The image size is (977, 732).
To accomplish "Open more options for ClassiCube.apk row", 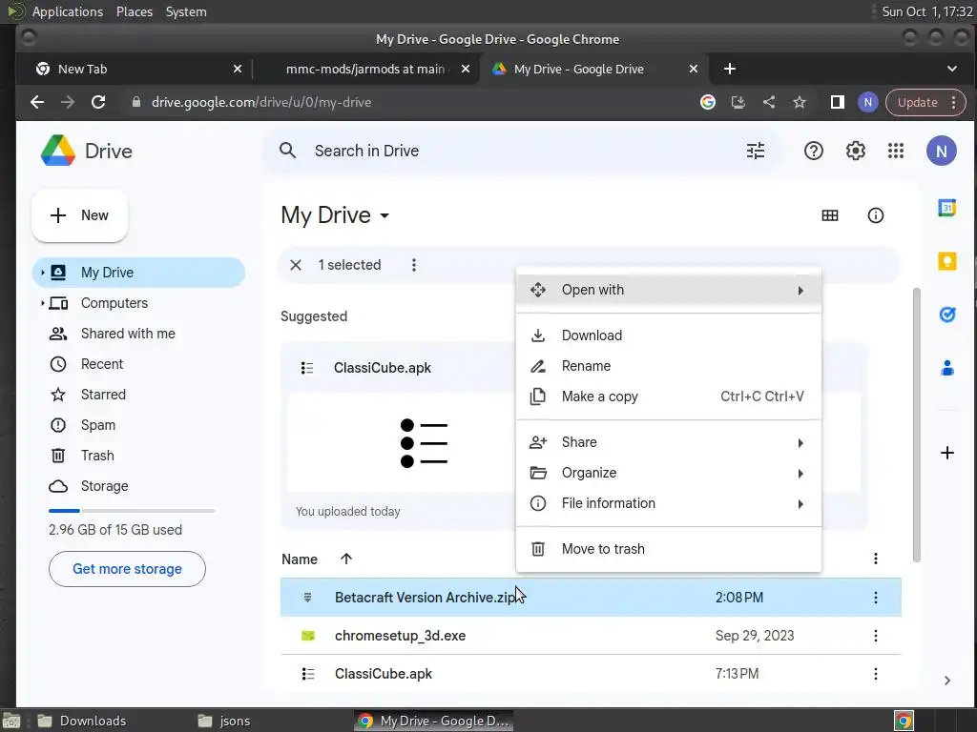I will (875, 674).
